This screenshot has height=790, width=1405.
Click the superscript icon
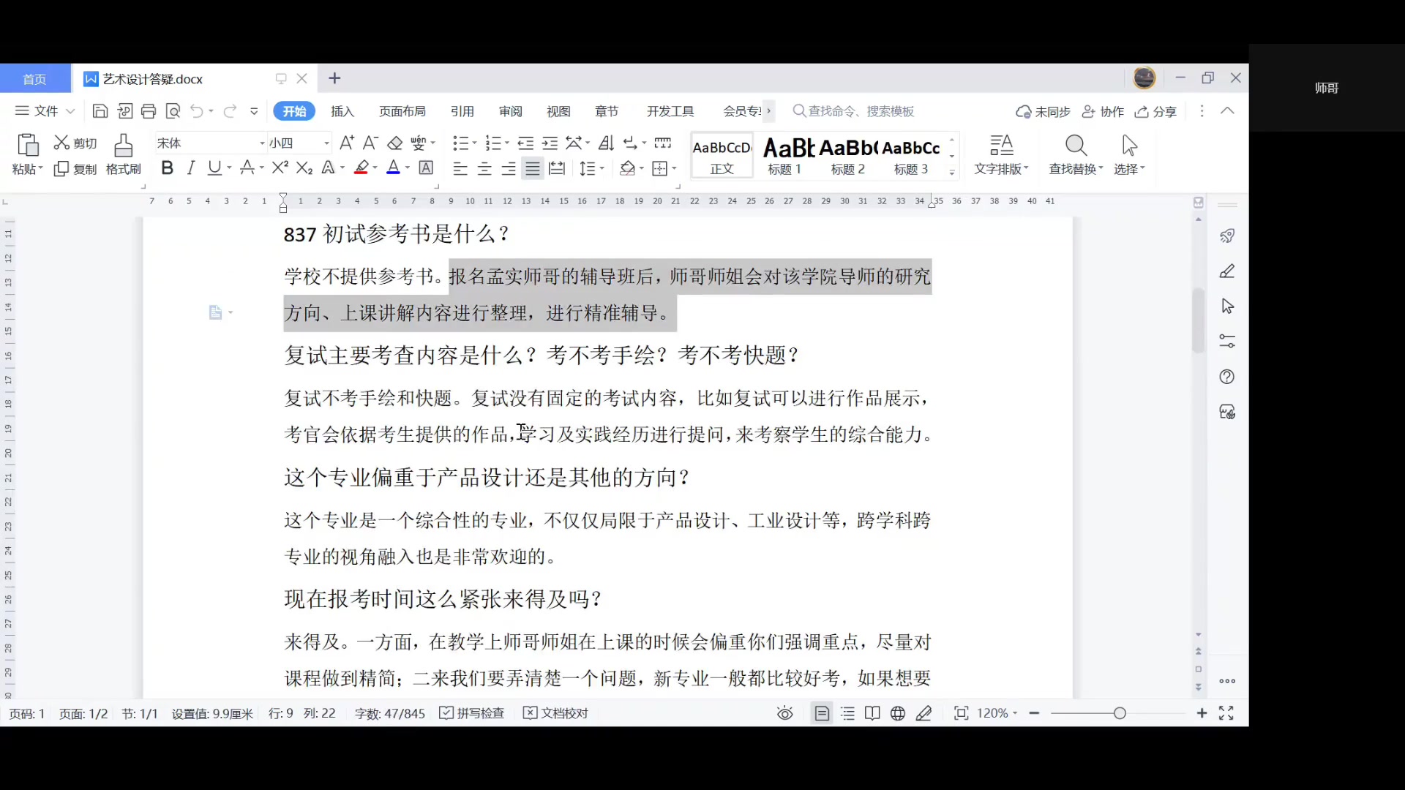coord(279,168)
